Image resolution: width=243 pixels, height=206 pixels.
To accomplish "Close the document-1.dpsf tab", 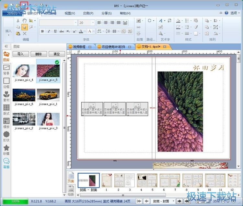I will (x=165, y=47).
